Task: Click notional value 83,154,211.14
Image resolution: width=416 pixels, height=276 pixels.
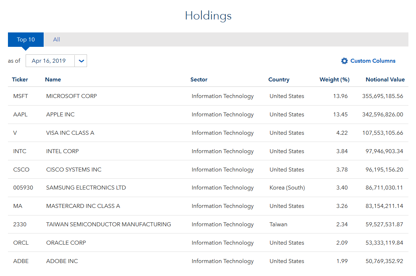Action: pos(385,206)
